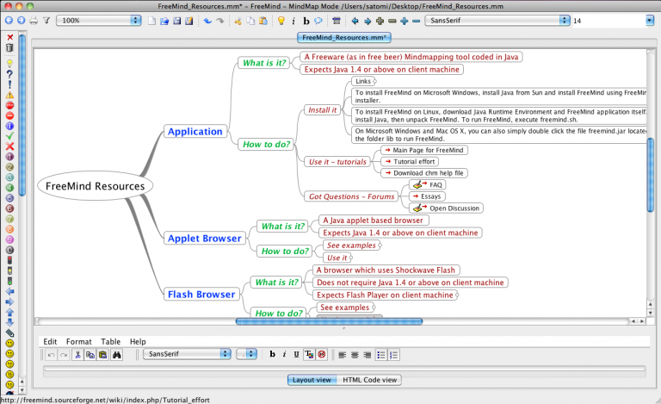The height and width of the screenshot is (404, 661).
Task: Add the green checkmark OK icon
Action: coord(9,136)
